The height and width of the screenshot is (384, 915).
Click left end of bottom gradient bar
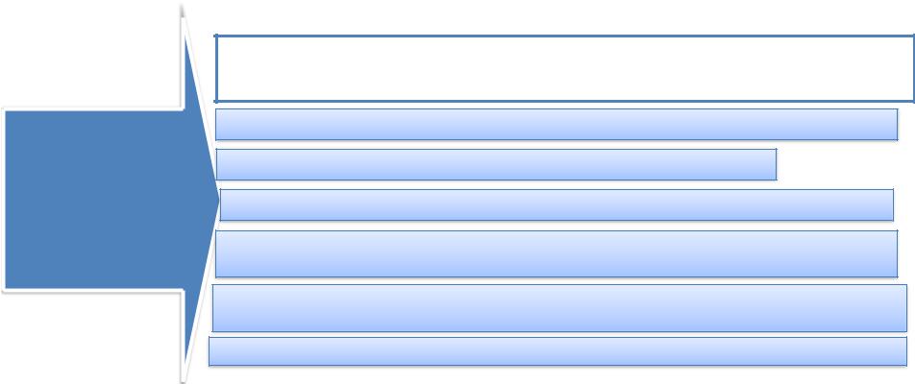215,350
